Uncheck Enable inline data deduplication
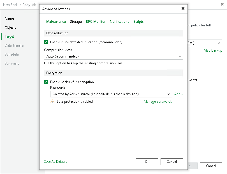This screenshot has height=174, width=227. [x=46, y=42]
